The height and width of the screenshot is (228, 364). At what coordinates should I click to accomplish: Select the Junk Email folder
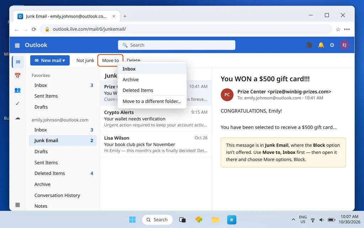[x=63, y=140]
